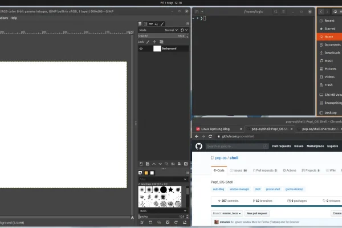Adjust the layer Opacity slider
The width and height of the screenshot is (342, 228).
tap(162, 36)
